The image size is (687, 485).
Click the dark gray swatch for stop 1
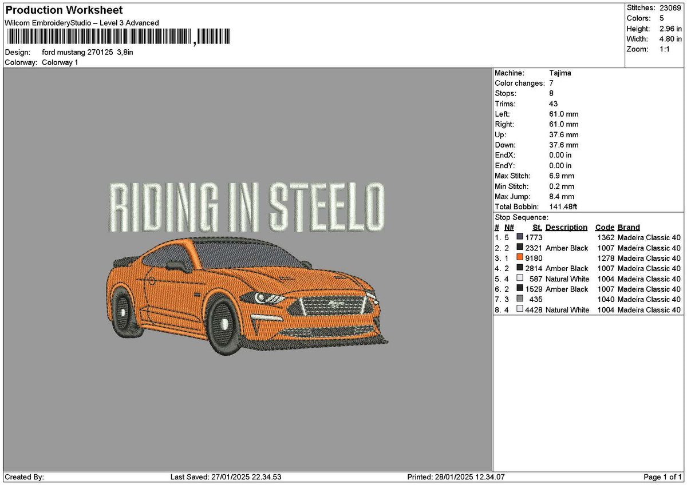(x=520, y=237)
